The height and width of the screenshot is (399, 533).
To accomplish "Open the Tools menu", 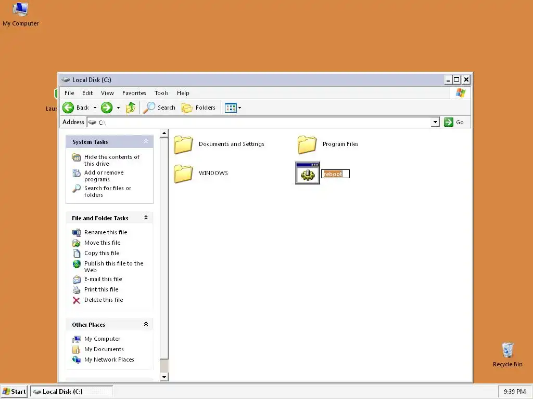I will (x=161, y=93).
